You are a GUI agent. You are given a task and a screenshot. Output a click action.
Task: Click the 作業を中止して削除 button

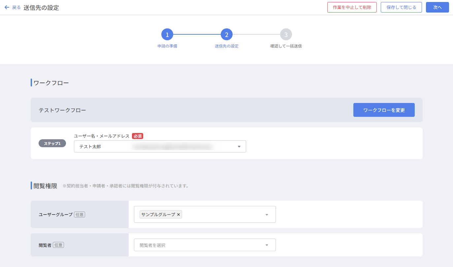(352, 7)
